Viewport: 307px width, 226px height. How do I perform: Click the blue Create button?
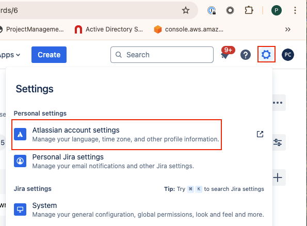[x=49, y=55]
